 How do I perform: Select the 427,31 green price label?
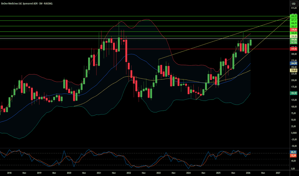[x=294, y=20]
